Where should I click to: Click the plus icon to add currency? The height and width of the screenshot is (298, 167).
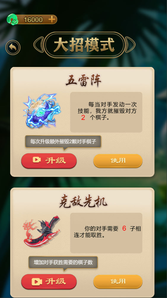coord(52,19)
